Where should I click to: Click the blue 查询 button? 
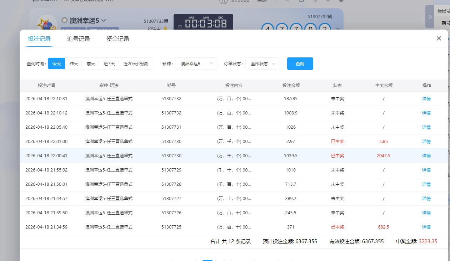[x=300, y=63]
